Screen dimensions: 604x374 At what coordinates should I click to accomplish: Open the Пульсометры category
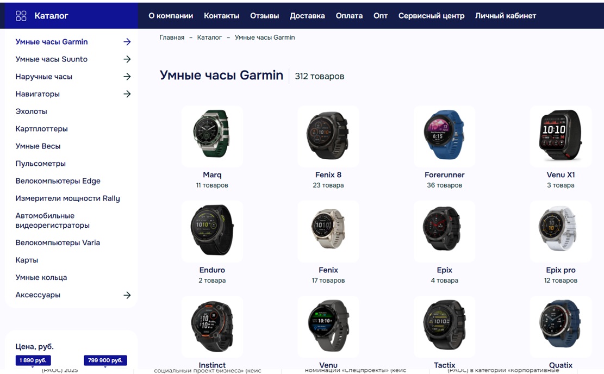tap(40, 163)
